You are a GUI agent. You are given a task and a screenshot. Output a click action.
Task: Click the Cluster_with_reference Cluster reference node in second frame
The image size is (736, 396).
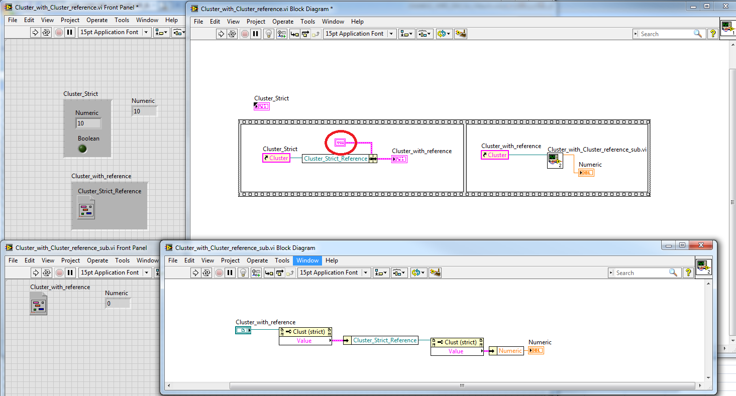(x=495, y=155)
